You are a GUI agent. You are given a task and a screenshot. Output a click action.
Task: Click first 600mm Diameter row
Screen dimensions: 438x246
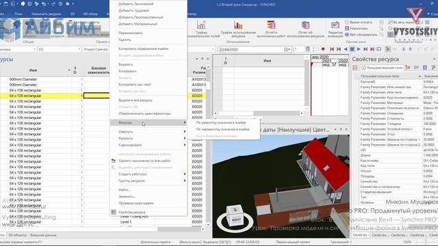[x=23, y=79]
